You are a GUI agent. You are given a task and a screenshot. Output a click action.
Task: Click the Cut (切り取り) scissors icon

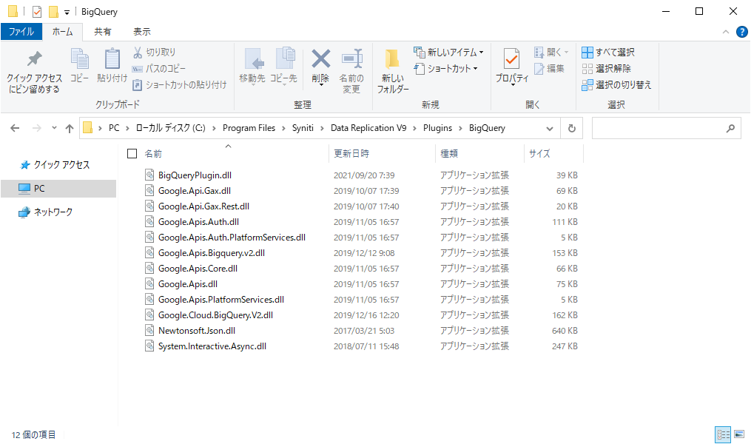[138, 53]
